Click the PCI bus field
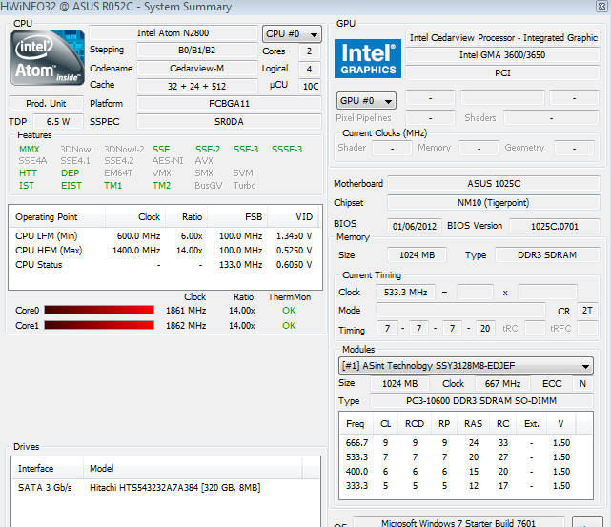This screenshot has width=611, height=527. [502, 73]
